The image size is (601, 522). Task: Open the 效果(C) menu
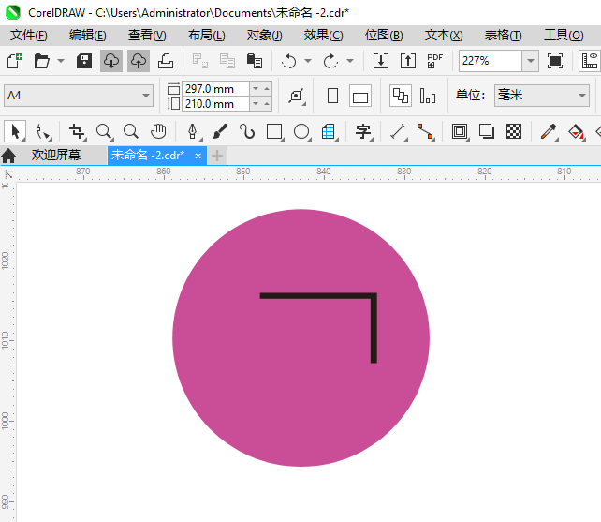pyautogui.click(x=324, y=36)
